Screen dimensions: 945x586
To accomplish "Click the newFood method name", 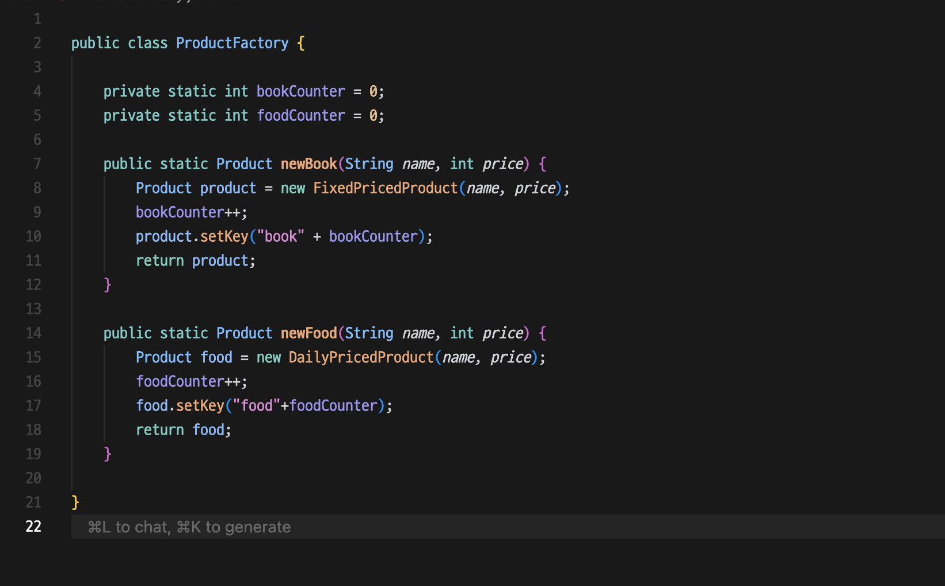I will coord(309,333).
